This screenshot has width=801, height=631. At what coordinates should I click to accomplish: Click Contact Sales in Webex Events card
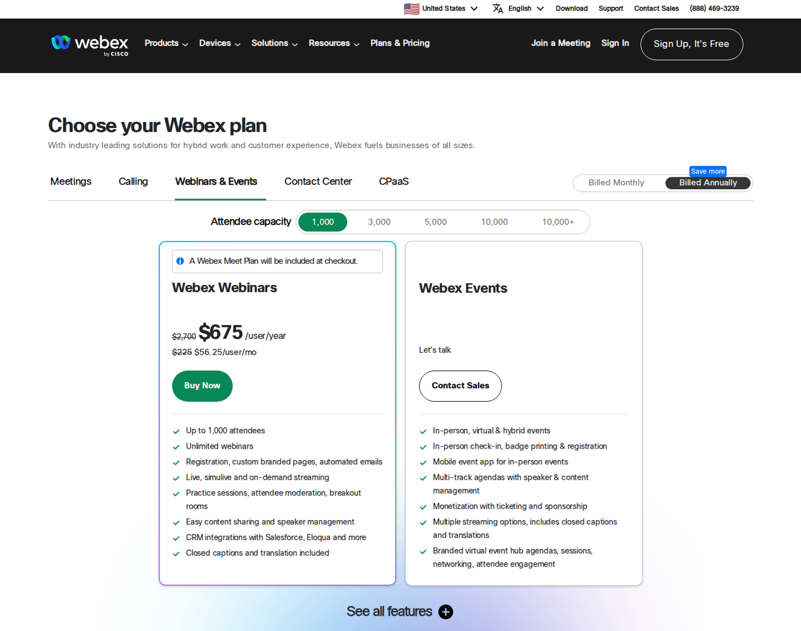(460, 386)
